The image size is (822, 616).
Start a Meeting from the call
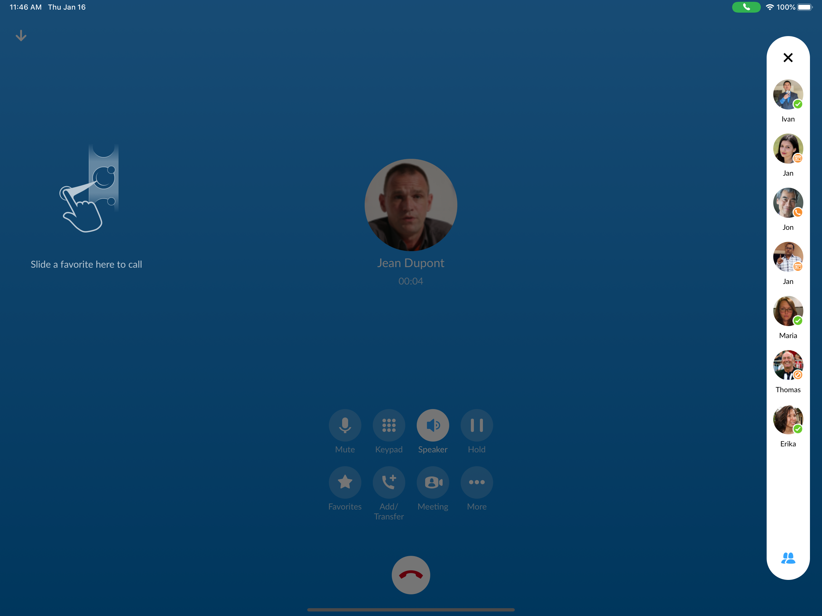coord(433,482)
